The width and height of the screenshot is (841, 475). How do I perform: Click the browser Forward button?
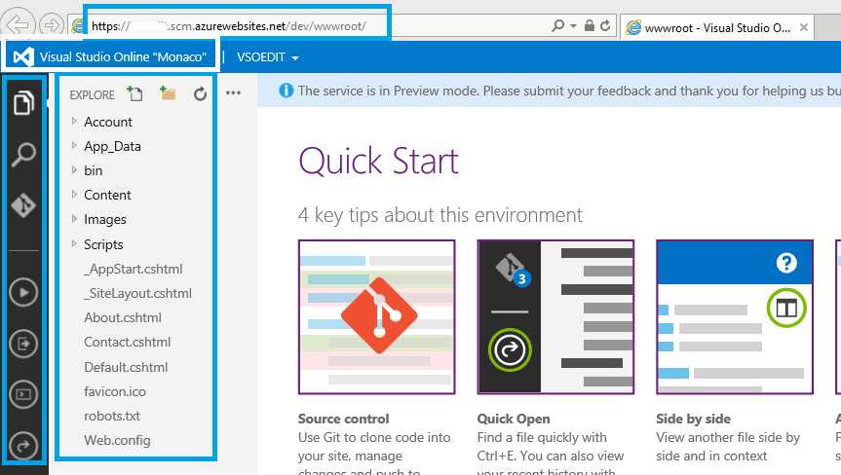(52, 25)
